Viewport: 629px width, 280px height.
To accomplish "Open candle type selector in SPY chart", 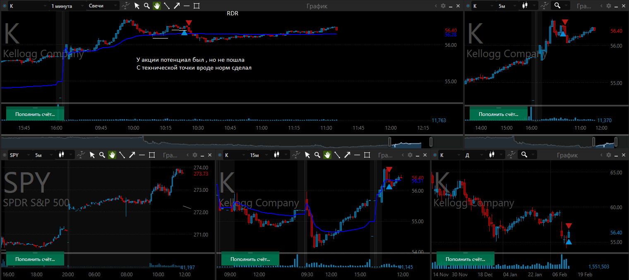I will click(x=65, y=155).
